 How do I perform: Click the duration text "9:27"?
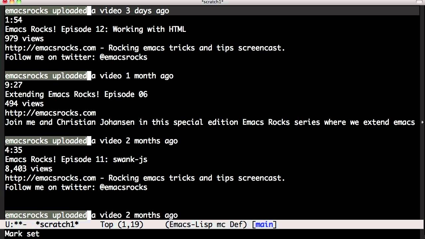pyautogui.click(x=14, y=85)
